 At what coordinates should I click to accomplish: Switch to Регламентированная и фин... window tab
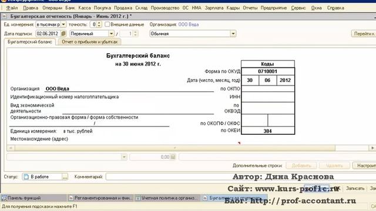100,198
